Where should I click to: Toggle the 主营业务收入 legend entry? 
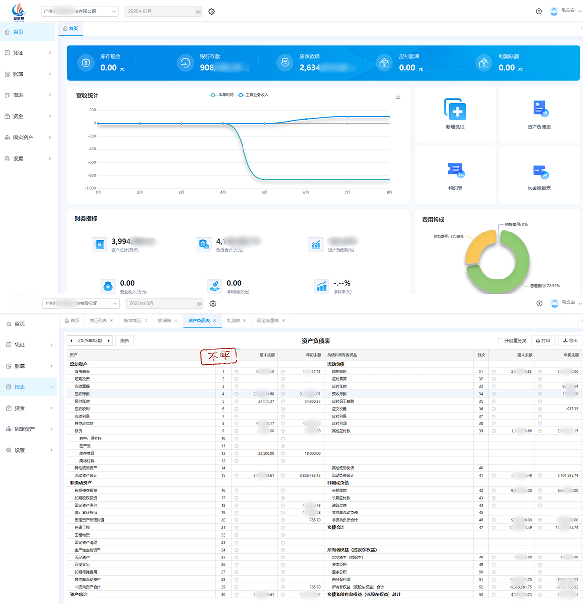(253, 95)
